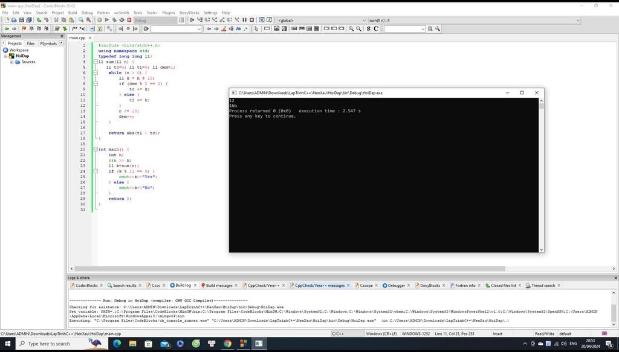The width and height of the screenshot is (619, 352).
Task: Click the Zoom in icon
Action: [x=351, y=29]
